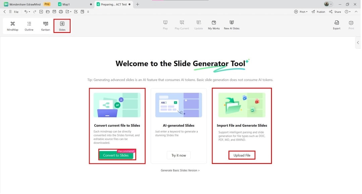This screenshot has width=362, height=194.
Task: Open the Share options
Action: [335, 11]
